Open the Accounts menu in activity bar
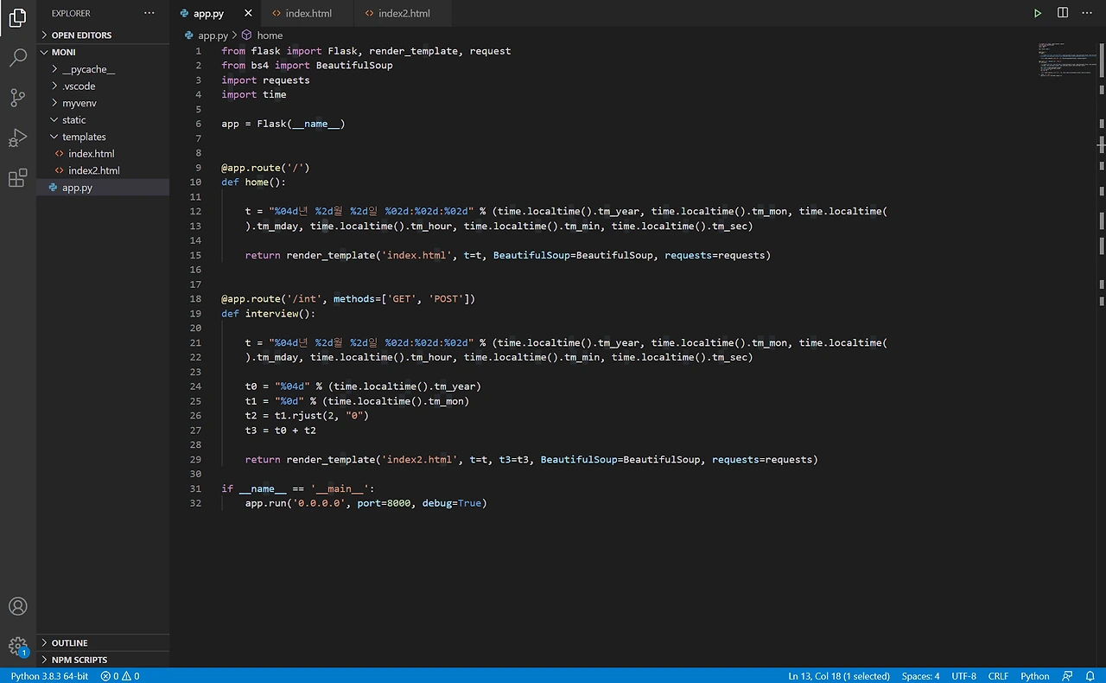 (17, 606)
